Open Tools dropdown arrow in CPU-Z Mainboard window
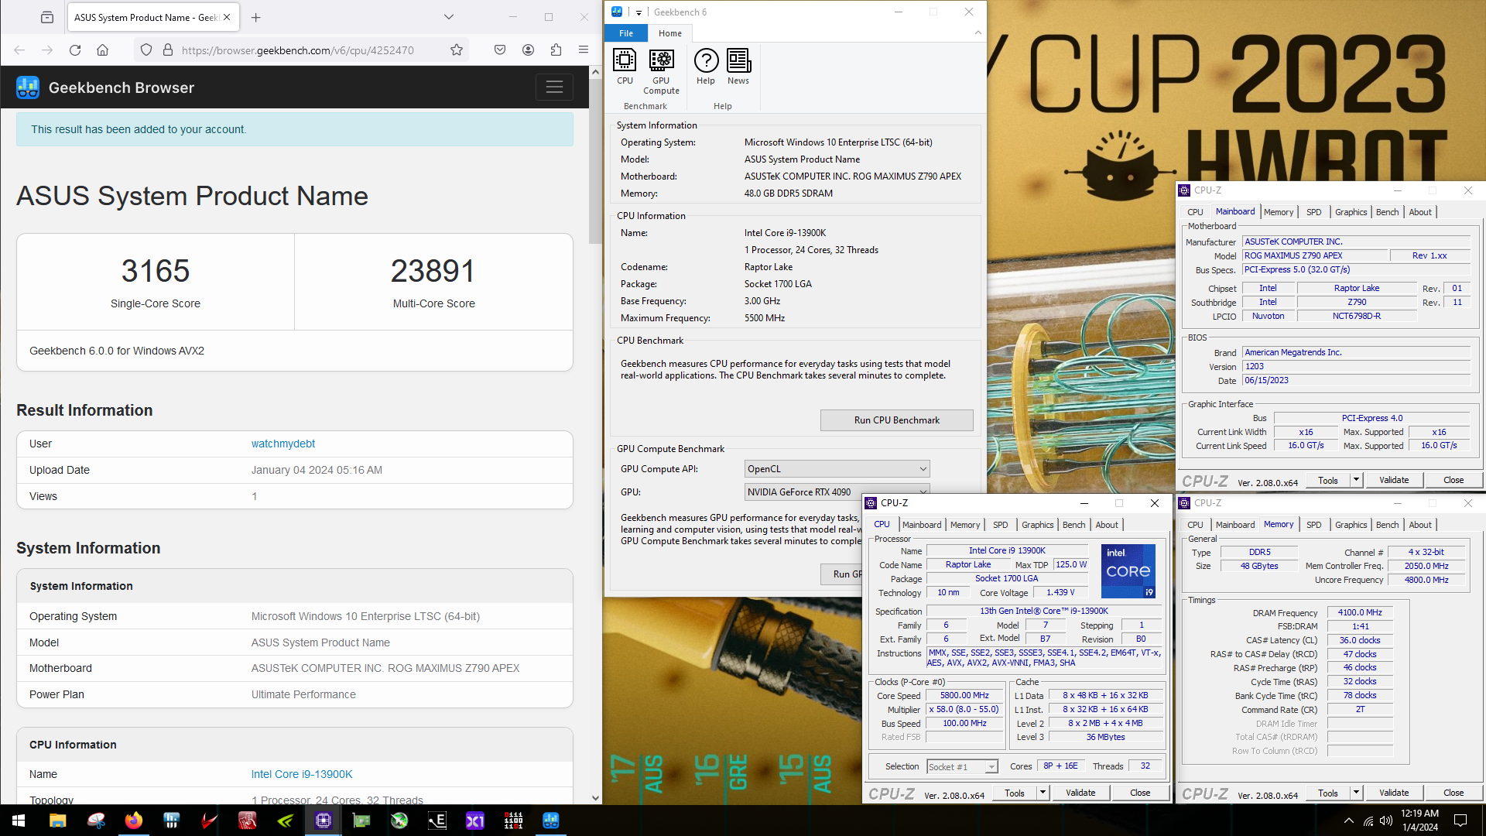The image size is (1486, 836). [1356, 480]
